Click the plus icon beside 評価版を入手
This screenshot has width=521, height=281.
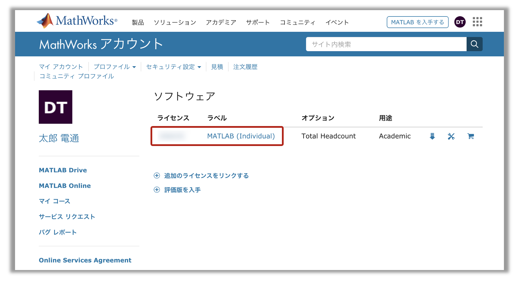(x=157, y=190)
